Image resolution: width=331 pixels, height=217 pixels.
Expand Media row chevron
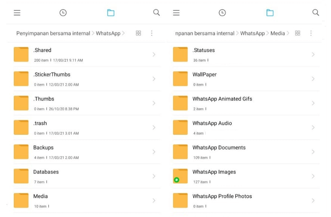pyautogui.click(x=154, y=201)
